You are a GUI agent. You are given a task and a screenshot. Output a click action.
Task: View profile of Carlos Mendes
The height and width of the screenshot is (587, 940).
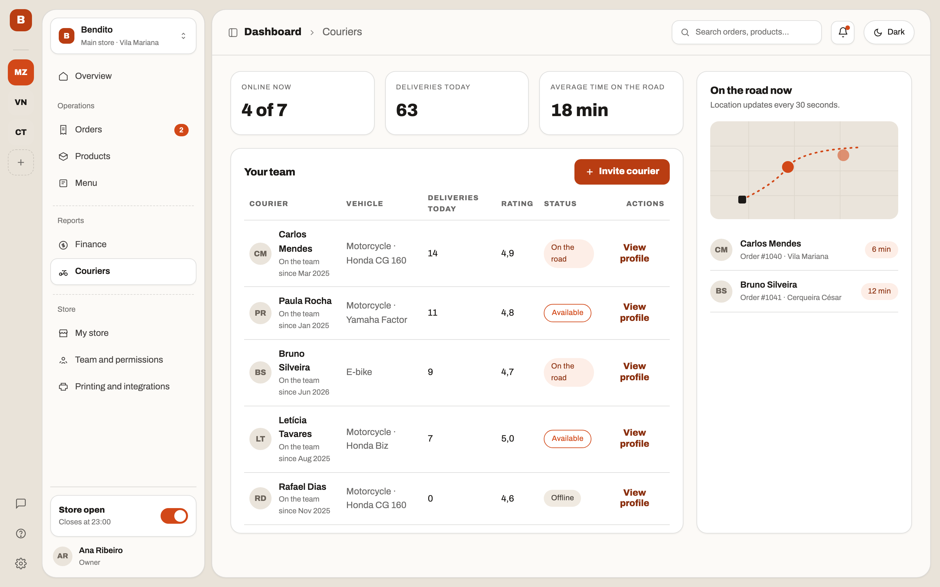[634, 253]
